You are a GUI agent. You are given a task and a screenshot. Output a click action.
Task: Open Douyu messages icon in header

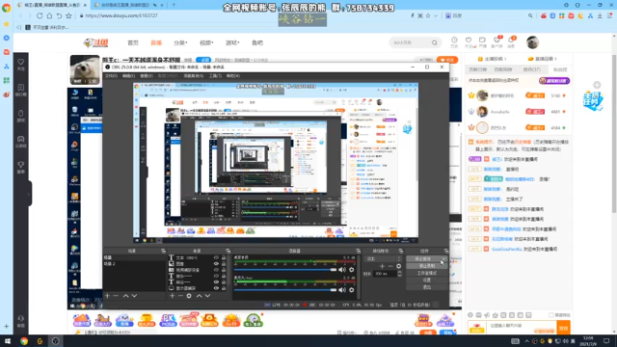pyautogui.click(x=511, y=40)
